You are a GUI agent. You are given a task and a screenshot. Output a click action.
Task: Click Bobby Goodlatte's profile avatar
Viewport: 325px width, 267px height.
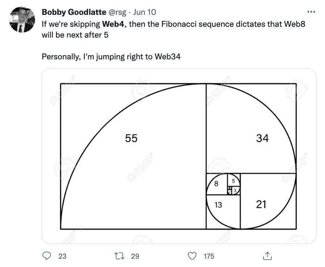22,20
